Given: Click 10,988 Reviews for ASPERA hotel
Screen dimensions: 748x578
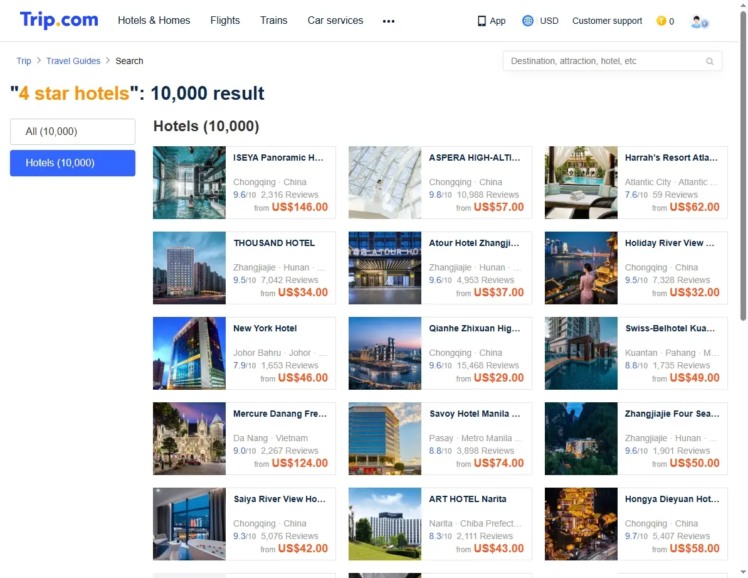Looking at the screenshot, I should tap(488, 195).
